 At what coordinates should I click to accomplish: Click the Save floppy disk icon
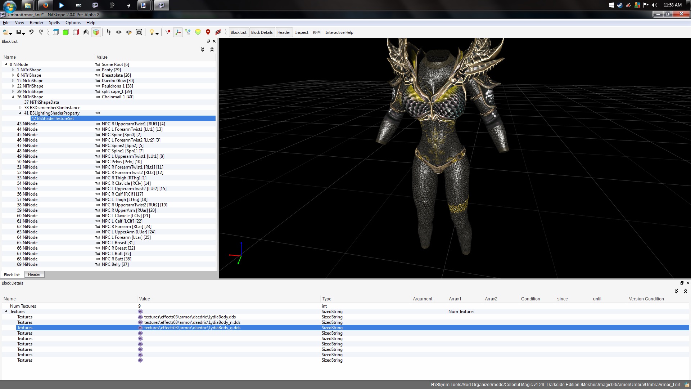coord(18,32)
